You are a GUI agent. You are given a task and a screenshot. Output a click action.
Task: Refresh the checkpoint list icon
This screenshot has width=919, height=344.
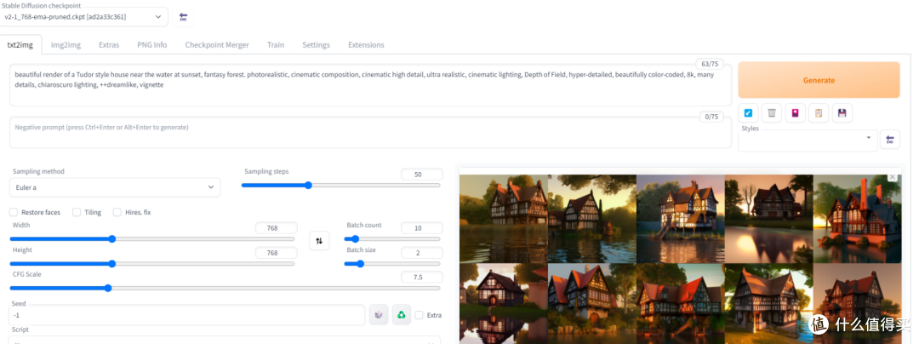click(x=184, y=16)
